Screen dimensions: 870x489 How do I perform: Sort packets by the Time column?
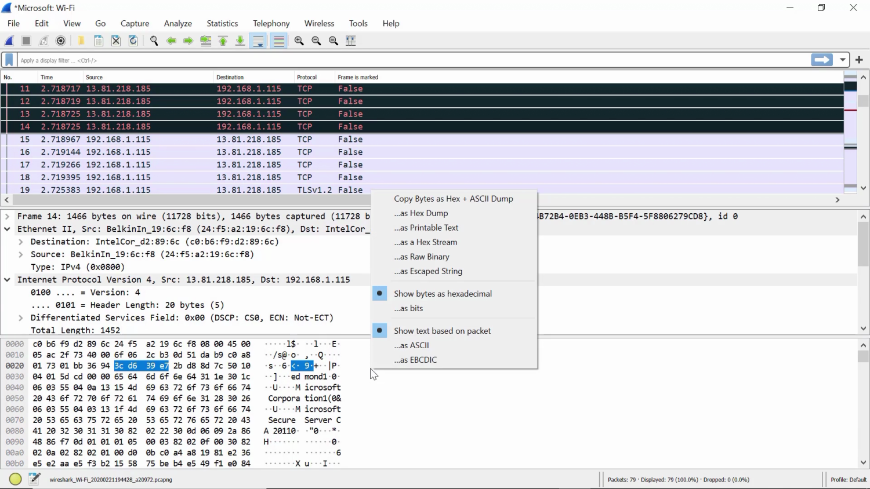tap(60, 77)
